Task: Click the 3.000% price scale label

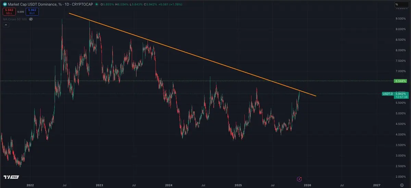Action: [401, 156]
